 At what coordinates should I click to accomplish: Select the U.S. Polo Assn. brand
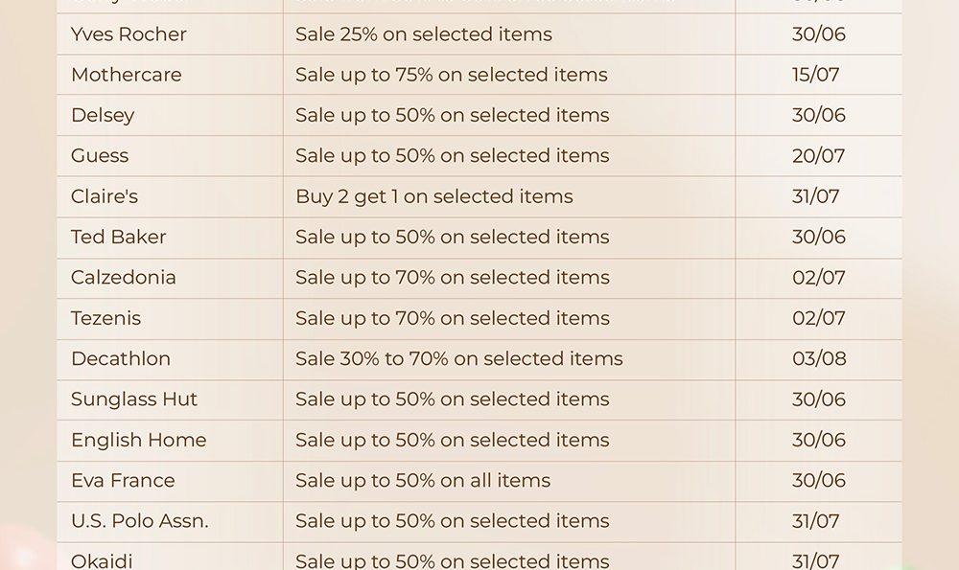coord(139,521)
